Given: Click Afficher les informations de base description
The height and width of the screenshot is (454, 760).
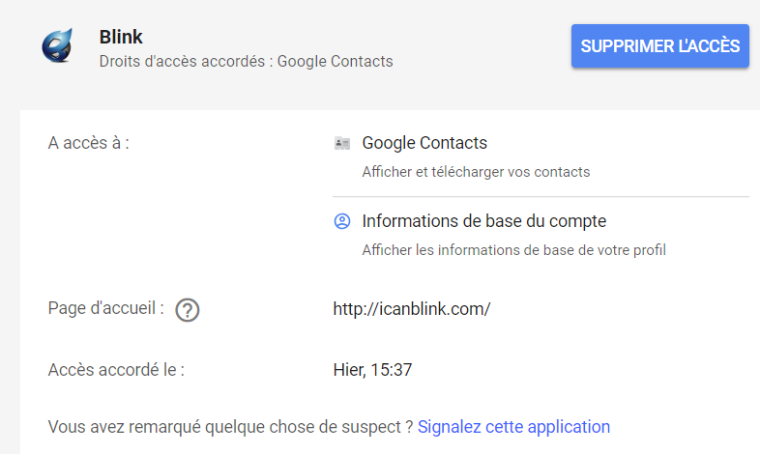Looking at the screenshot, I should (513, 250).
